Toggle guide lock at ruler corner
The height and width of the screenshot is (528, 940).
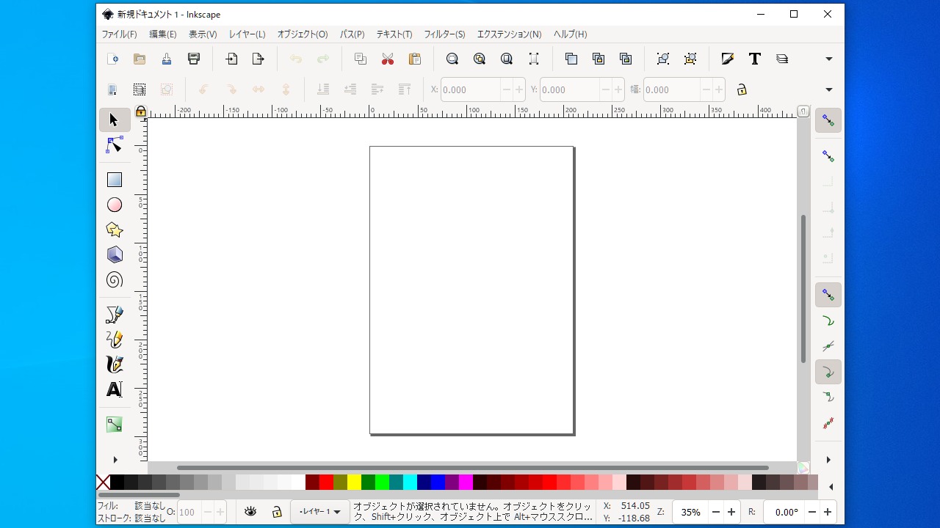(141, 111)
